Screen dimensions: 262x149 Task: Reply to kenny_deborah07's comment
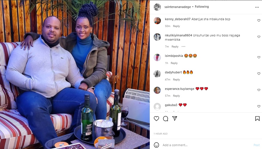point(176,26)
